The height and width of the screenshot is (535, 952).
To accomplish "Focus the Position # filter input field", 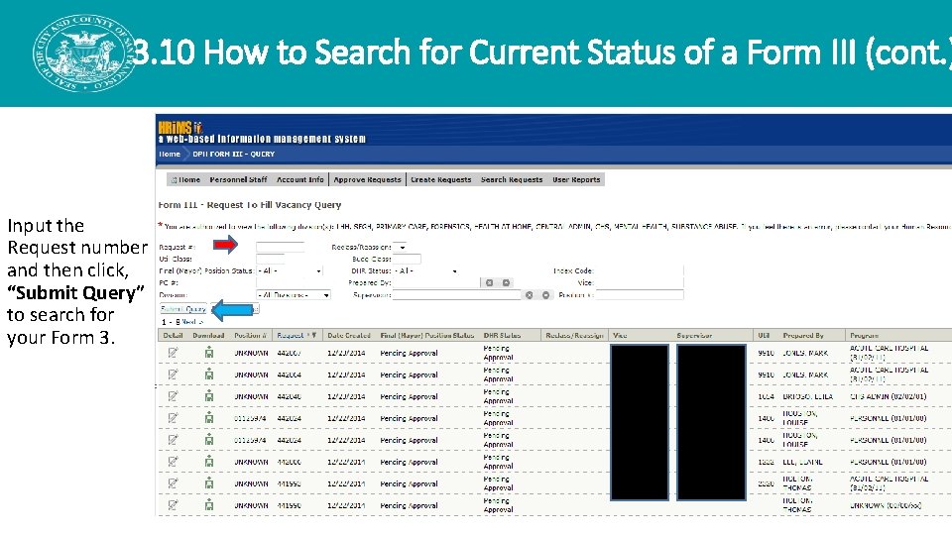I will [x=640, y=295].
